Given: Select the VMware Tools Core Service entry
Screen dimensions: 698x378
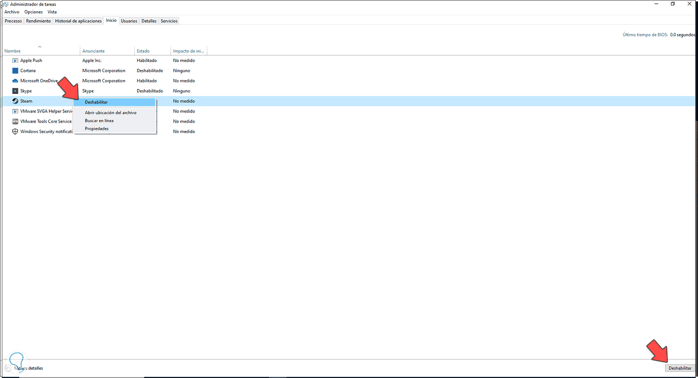Looking at the screenshot, I should [x=46, y=121].
